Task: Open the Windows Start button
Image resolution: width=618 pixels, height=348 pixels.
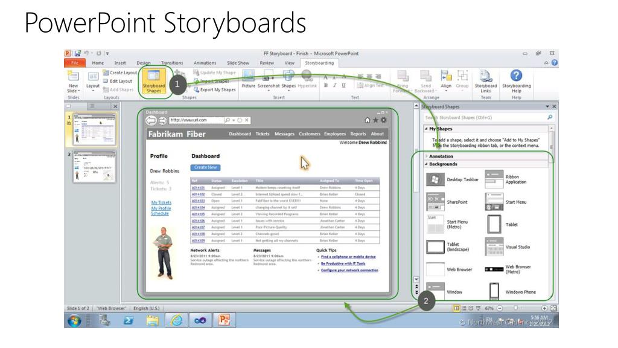Action: [74, 321]
